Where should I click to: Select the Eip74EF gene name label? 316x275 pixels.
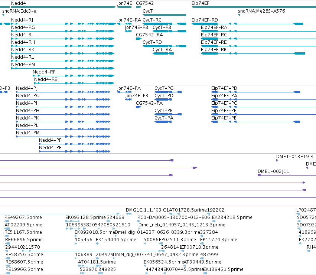(x=200, y=3)
